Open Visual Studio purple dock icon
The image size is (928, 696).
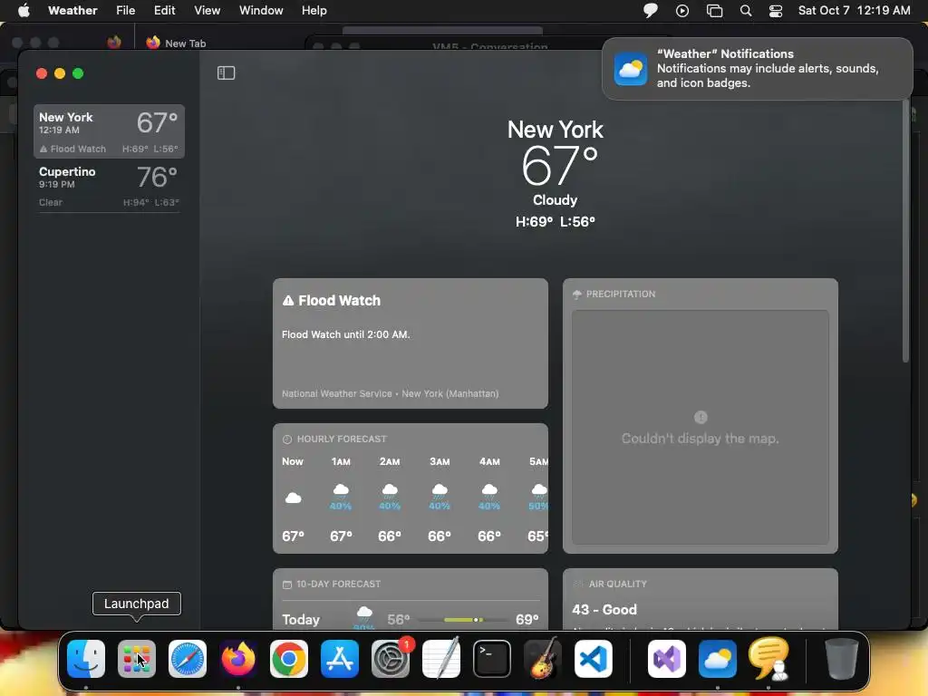coord(667,659)
